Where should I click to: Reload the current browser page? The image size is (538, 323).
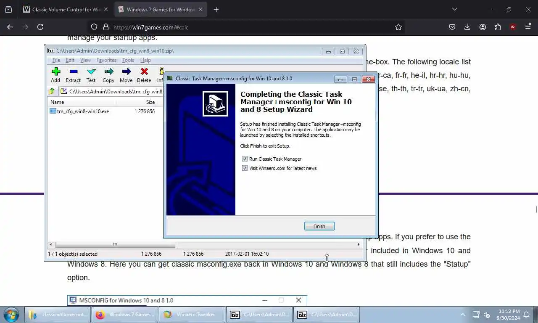coord(40,27)
